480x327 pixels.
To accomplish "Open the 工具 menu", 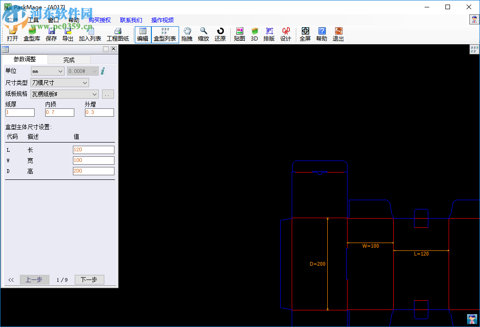I will (33, 20).
